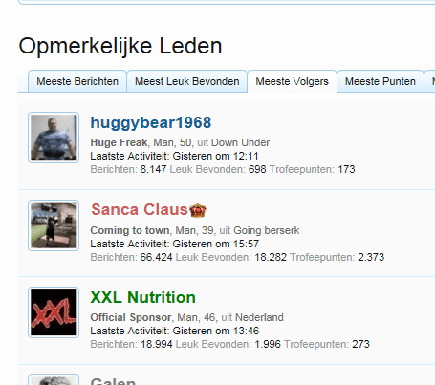Select the Meest Leuk Bevonden tab
This screenshot has width=435, height=385.
187,81
